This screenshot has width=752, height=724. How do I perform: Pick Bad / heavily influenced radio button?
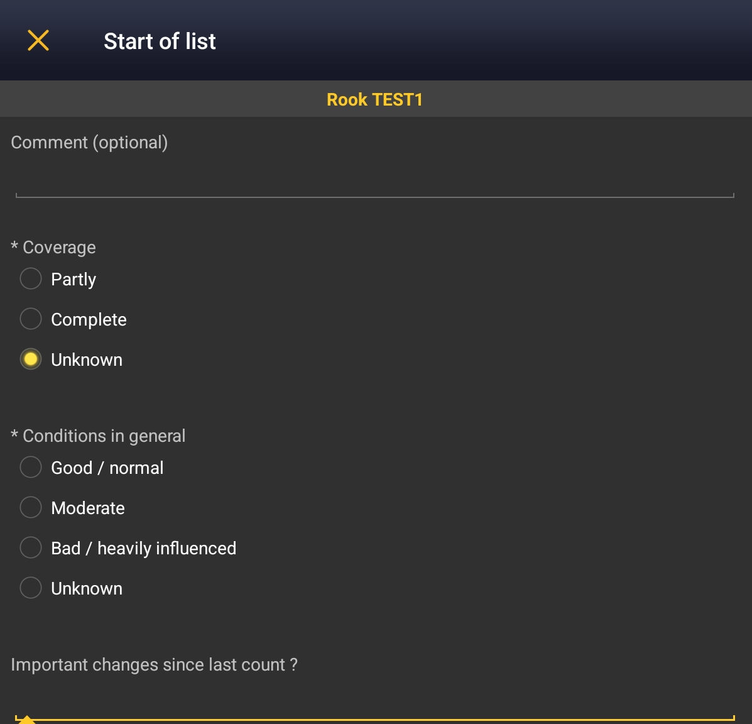click(x=31, y=547)
